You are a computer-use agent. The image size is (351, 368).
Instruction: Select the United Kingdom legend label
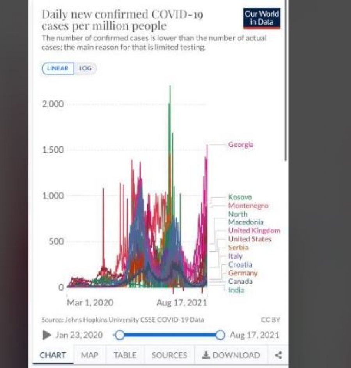pos(254,231)
